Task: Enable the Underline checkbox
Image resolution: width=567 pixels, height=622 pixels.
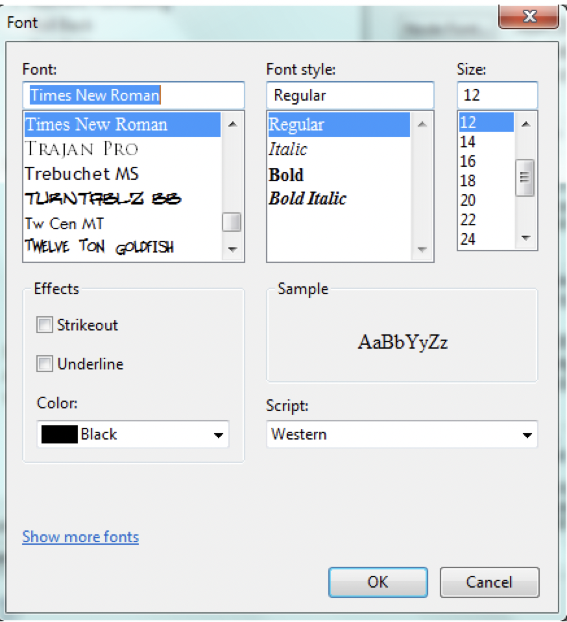Action: point(45,364)
